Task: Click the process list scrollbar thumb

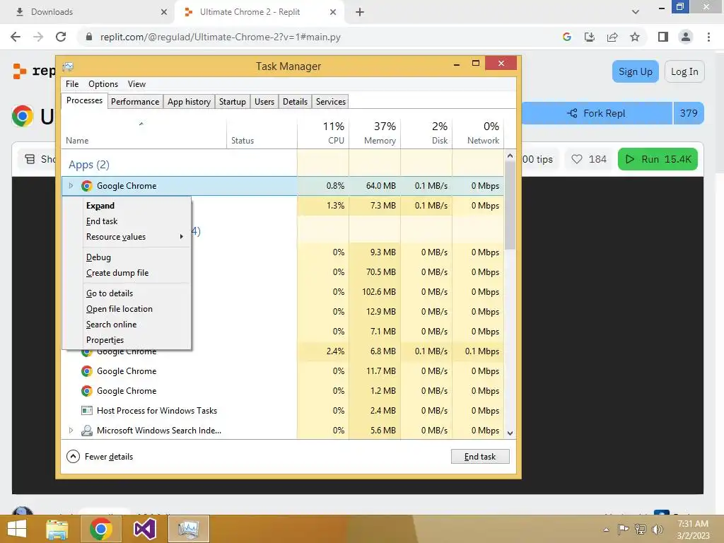Action: tap(510, 206)
